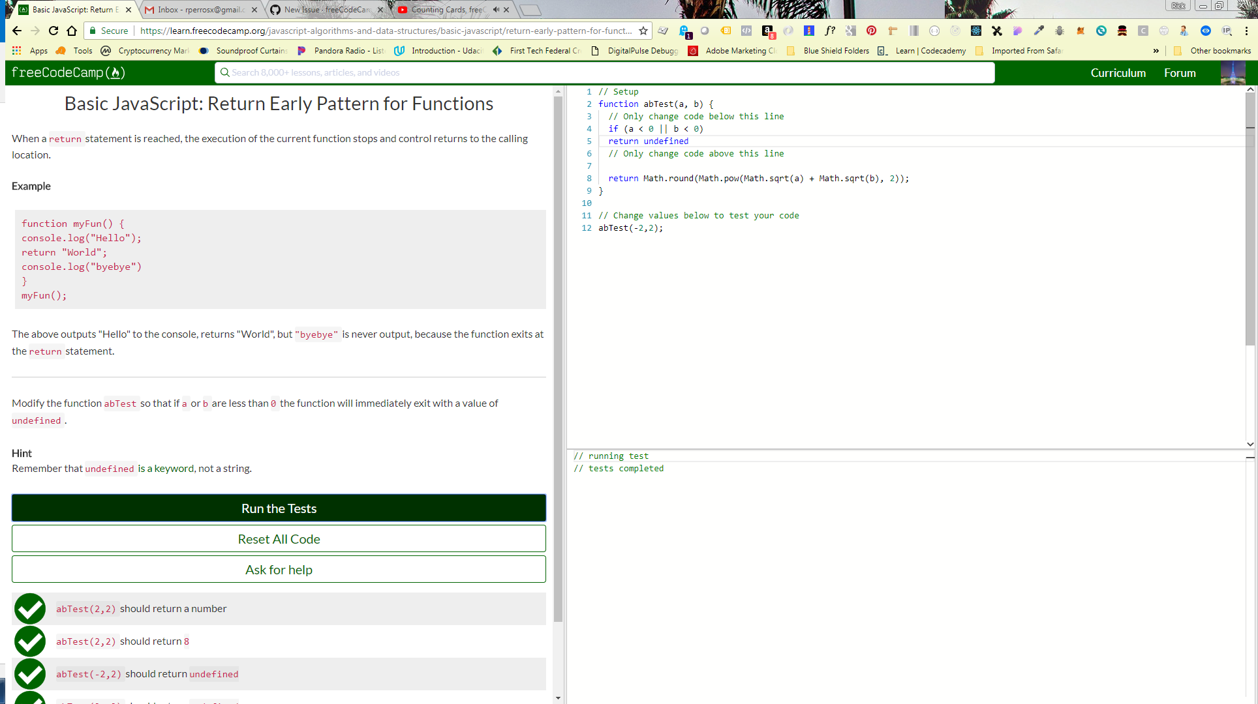This screenshot has width=1258, height=704.
Task: Open the Pinterest browser extension
Action: [871, 31]
